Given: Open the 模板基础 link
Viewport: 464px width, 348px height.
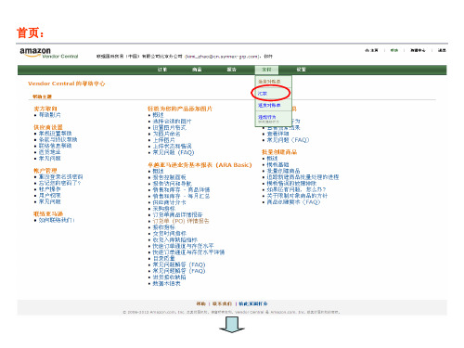Looking at the screenshot, I should (x=277, y=164).
